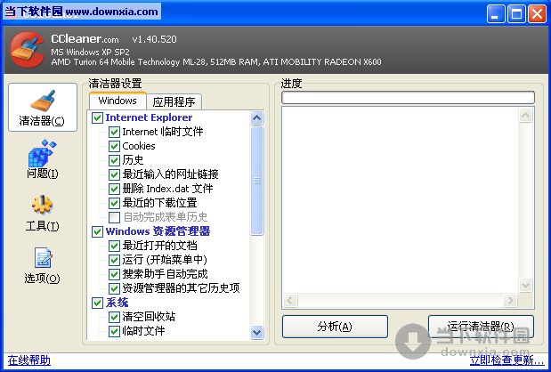Uncheck the 历史 checkbox
Image resolution: width=551 pixels, height=372 pixels.
(x=114, y=160)
